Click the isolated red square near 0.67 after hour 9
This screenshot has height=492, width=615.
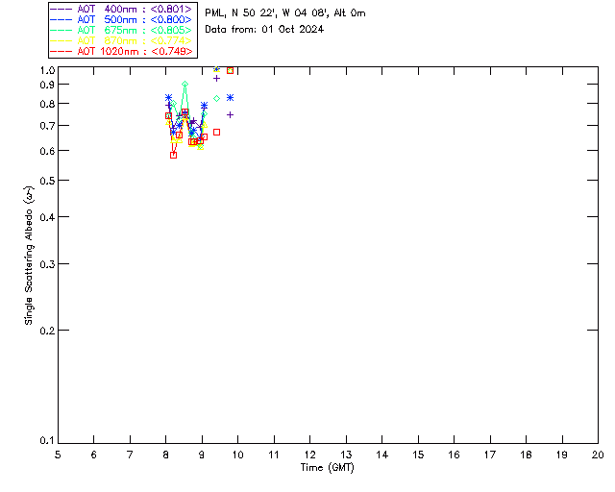[216, 133]
